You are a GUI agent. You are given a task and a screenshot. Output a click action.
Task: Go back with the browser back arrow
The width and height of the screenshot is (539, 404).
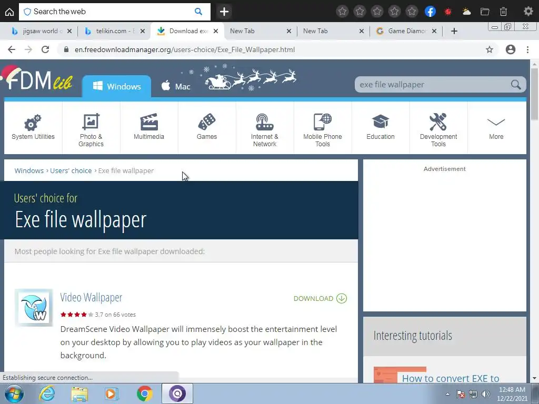[12, 49]
